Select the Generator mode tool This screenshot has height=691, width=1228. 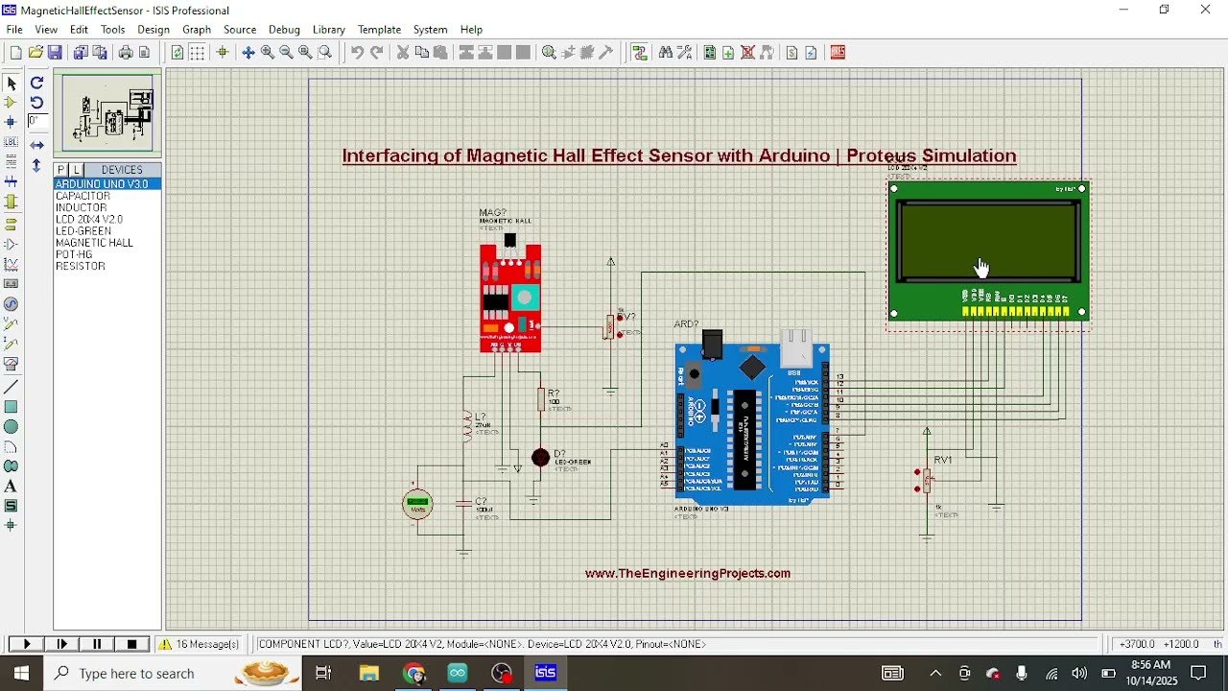[x=12, y=304]
